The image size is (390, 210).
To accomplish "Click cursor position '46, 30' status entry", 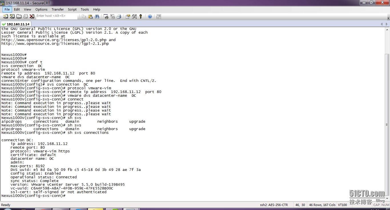I will [x=300, y=205].
